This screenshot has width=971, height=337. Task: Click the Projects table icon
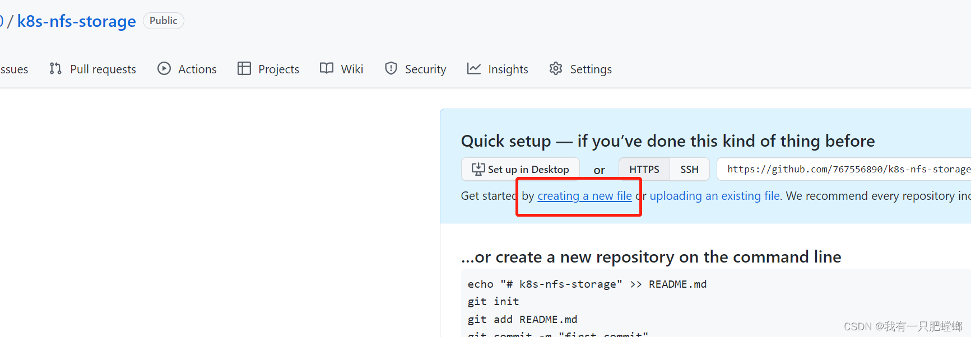click(x=244, y=68)
